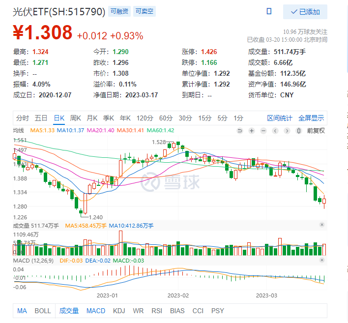Viewport: 348px width, 323px height.
Task: Click the MA10:1.37 legend label
Action: click(x=70, y=130)
